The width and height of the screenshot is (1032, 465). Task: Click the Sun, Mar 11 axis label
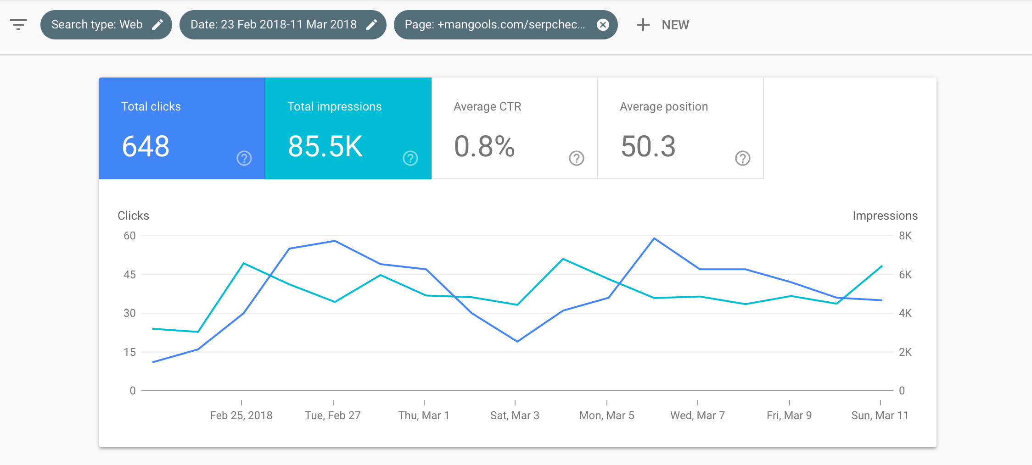(880, 415)
